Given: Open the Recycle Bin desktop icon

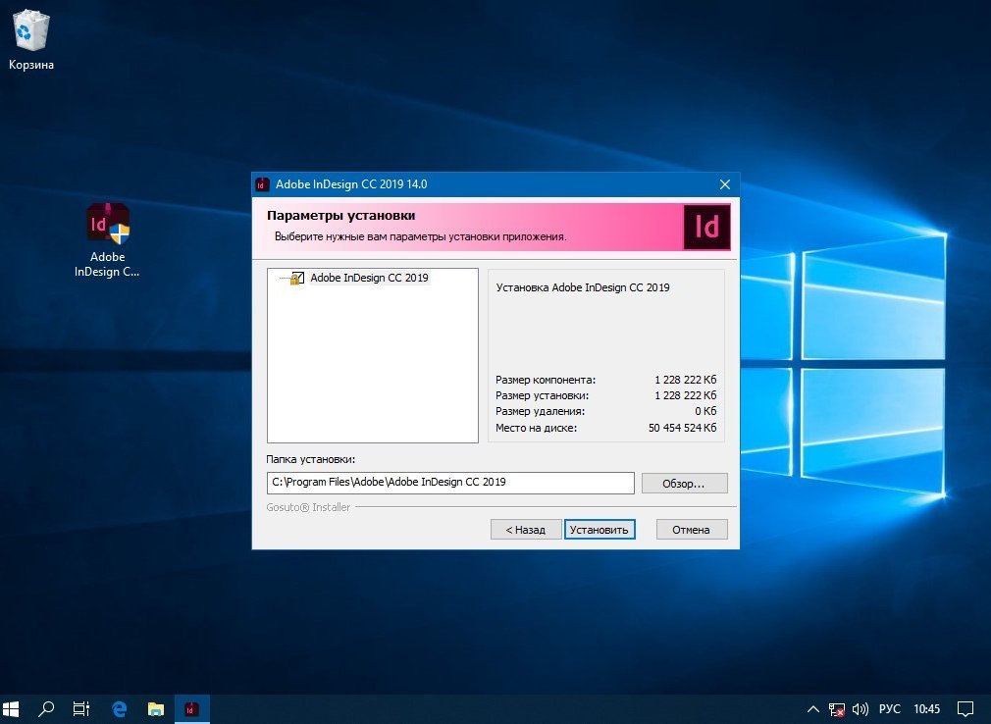Looking at the screenshot, I should (30, 39).
